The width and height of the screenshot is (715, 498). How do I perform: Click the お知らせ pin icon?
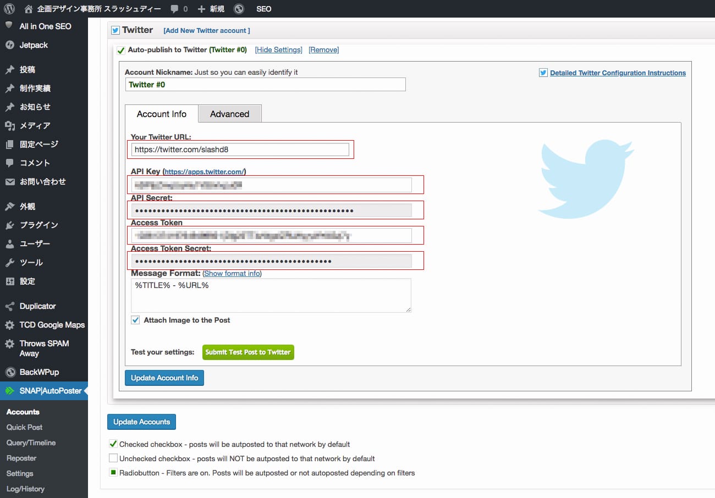[x=9, y=107]
